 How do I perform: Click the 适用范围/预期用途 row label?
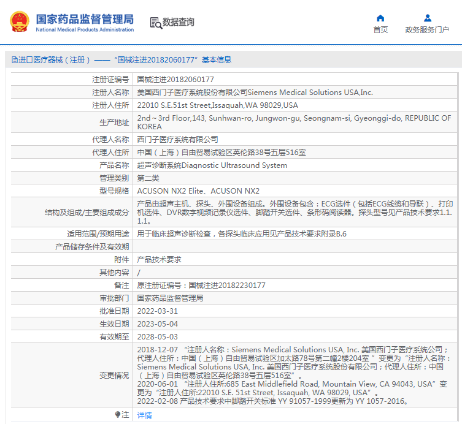[x=98, y=234]
